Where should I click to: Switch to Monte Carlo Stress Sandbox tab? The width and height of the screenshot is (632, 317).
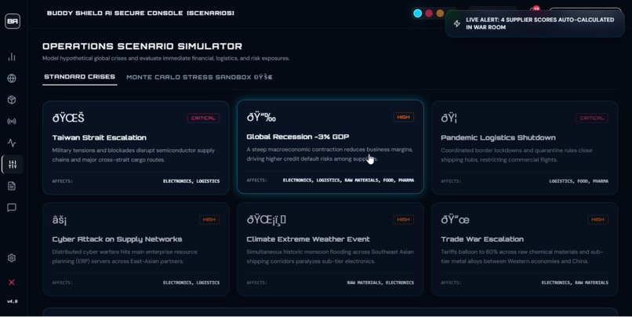(199, 77)
